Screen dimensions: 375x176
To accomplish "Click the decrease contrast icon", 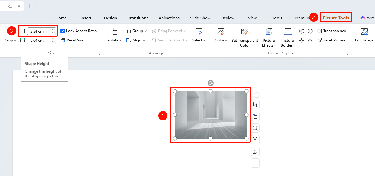I will [x=310, y=31].
